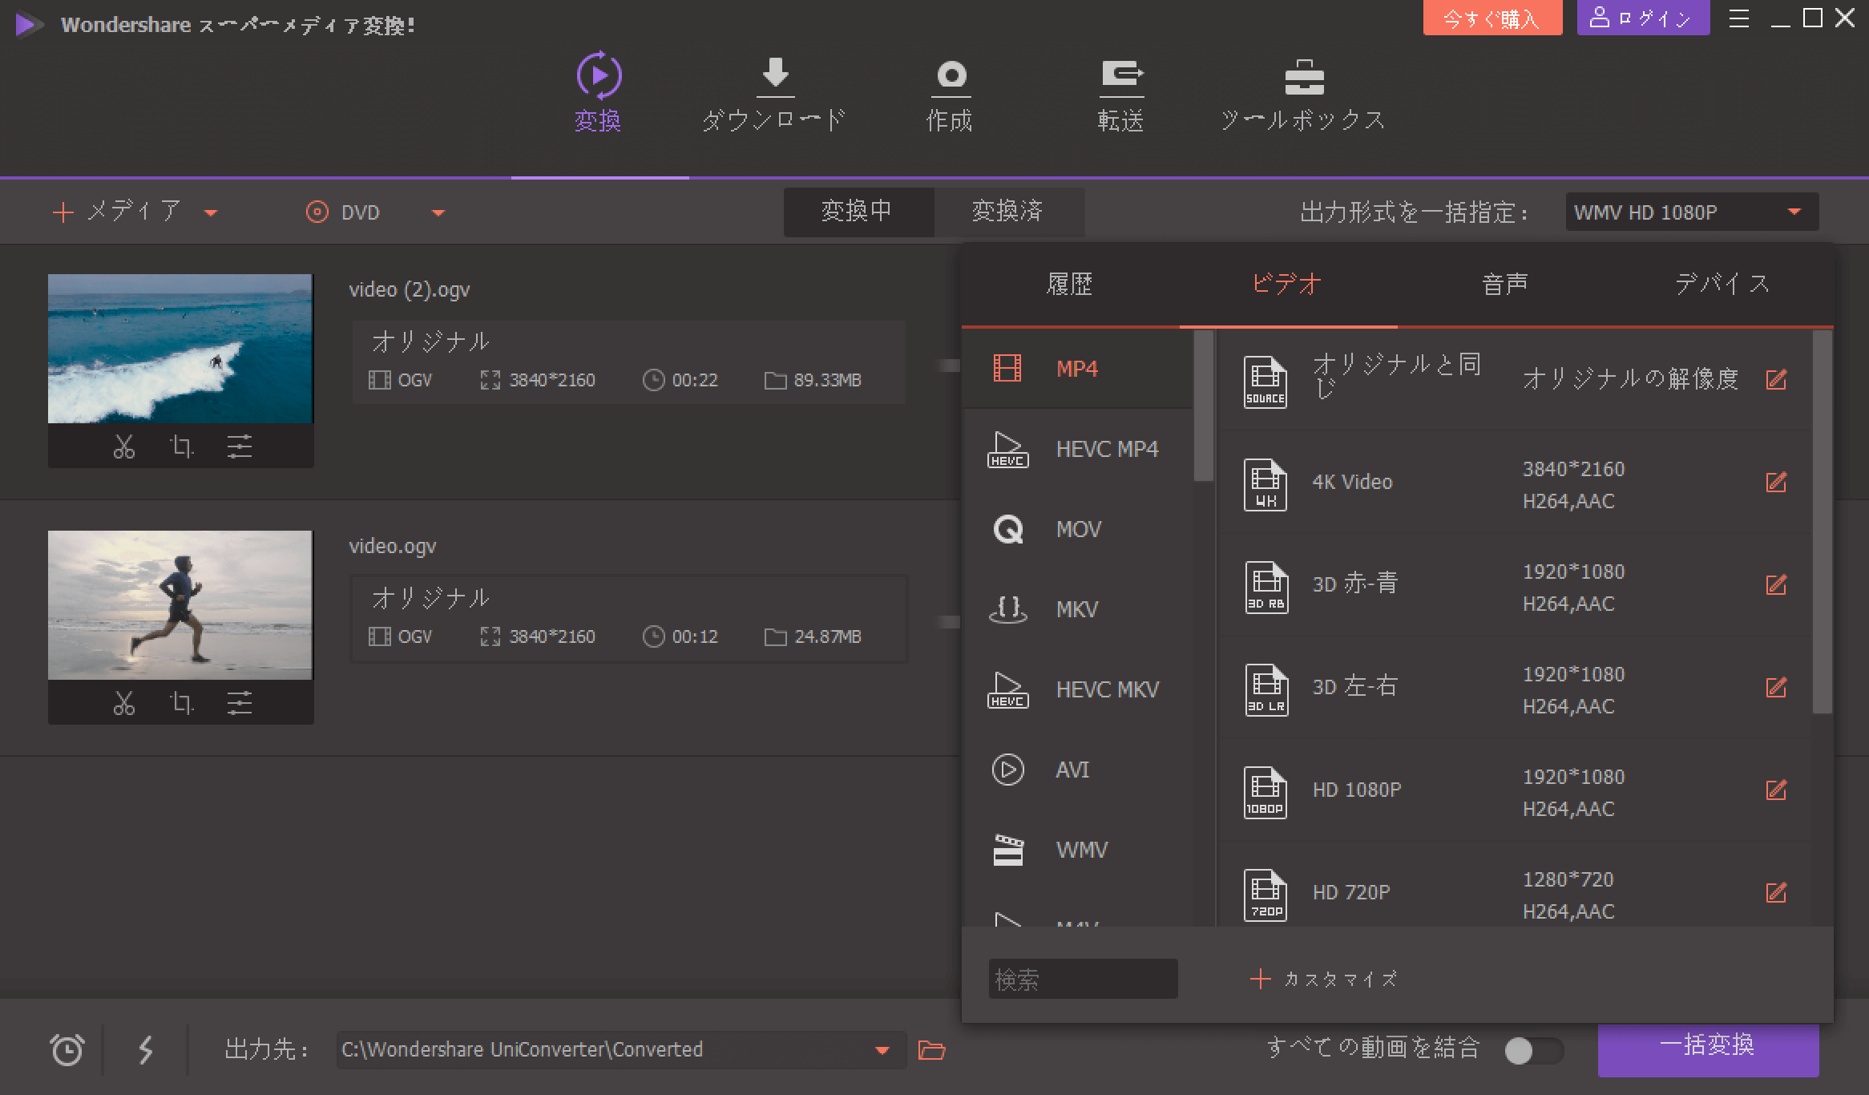1869x1095 pixels.
Task: Switch to the 変換中 tab
Action: coord(858,212)
